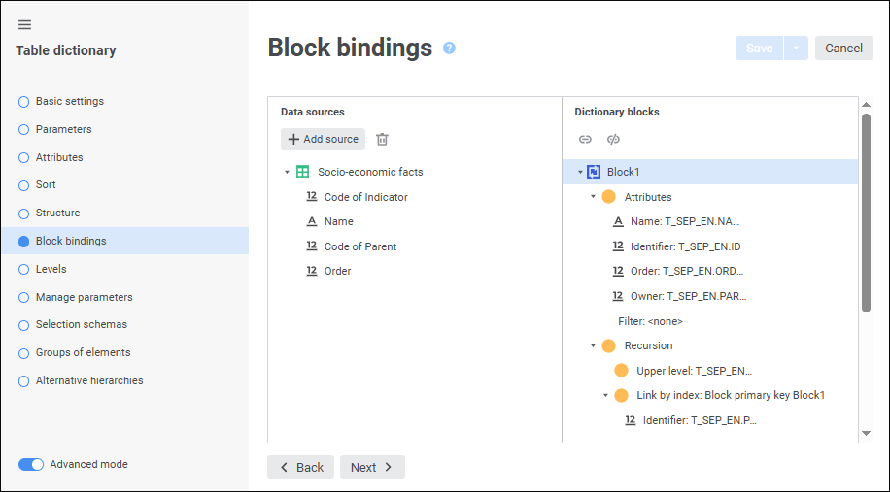This screenshot has width=890, height=492.
Task: Select the Code of Indicator field
Action: [365, 197]
